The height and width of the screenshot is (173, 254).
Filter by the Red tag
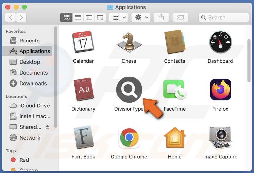click(x=27, y=160)
